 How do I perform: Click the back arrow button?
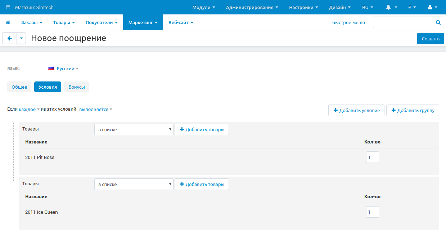tap(10, 38)
